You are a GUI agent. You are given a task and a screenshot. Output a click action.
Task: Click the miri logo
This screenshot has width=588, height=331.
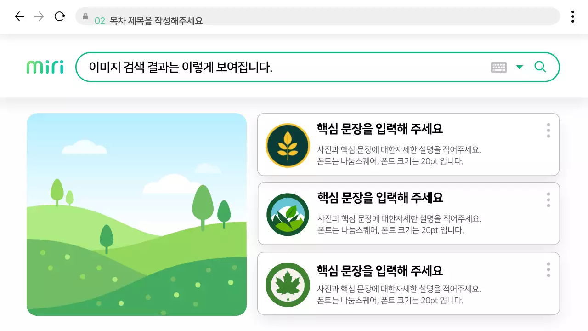tap(44, 66)
